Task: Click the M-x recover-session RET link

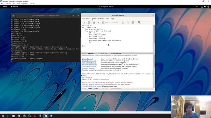Action: pyautogui.click(x=94, y=85)
